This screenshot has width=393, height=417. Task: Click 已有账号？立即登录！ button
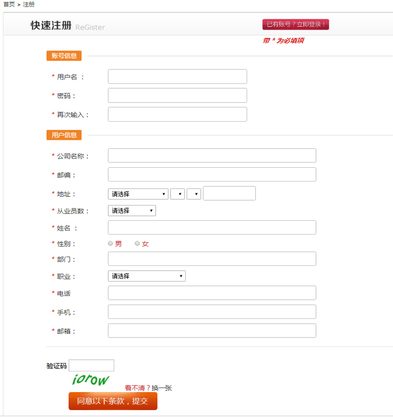[x=296, y=25]
